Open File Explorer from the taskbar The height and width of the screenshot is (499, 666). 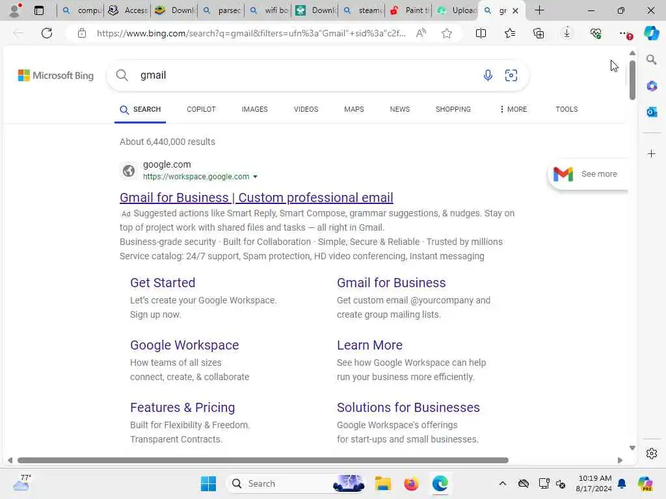[382, 483]
